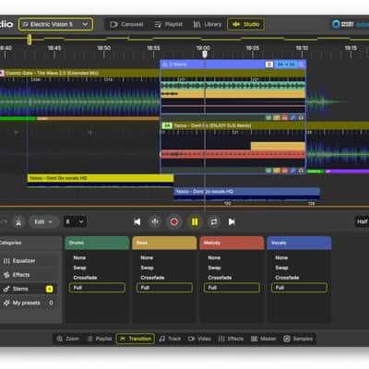
Task: Choose Crossfade for the Bass stem
Action: point(152,278)
